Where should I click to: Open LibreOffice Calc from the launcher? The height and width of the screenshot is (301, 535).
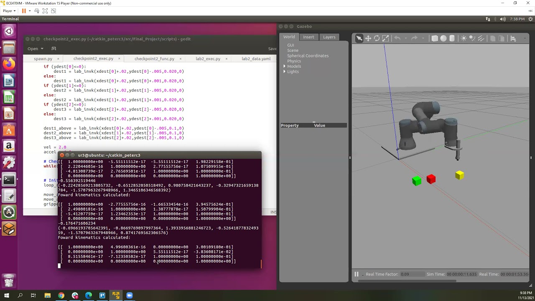[9, 98]
